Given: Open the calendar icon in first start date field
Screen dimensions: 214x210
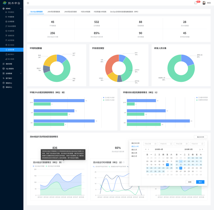Looking at the screenshot, I should [155, 144].
